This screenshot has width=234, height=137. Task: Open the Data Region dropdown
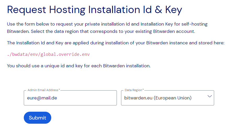[x=167, y=98]
